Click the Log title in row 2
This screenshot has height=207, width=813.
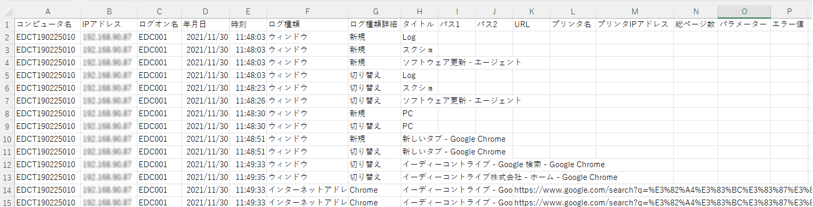[x=409, y=37]
